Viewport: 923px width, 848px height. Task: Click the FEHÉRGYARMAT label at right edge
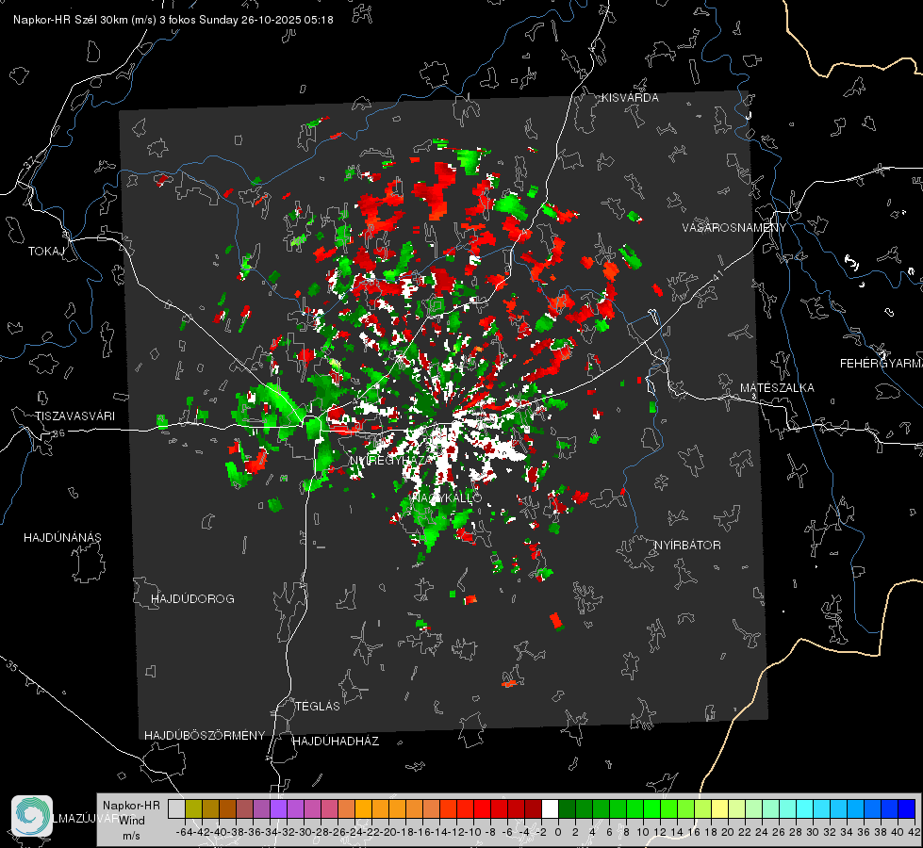[881, 364]
